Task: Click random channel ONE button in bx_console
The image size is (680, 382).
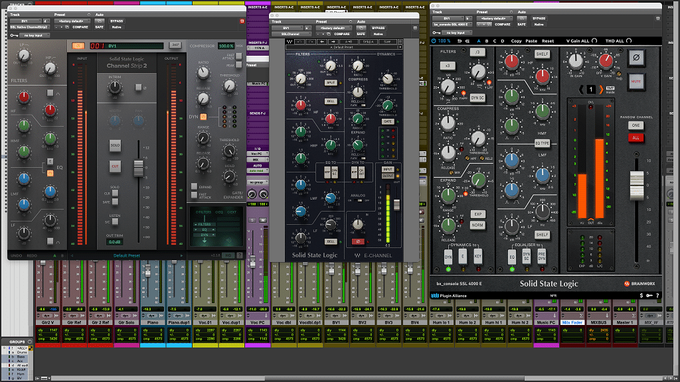Action: tap(636, 125)
